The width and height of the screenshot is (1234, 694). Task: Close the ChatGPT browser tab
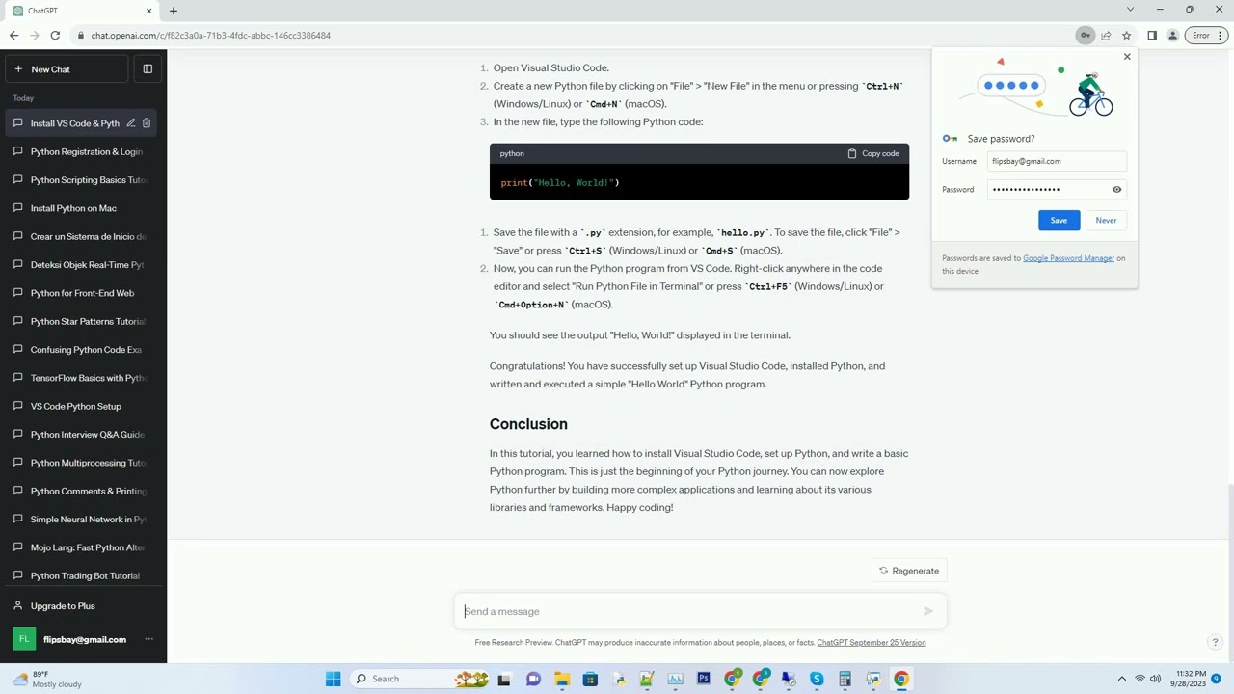[x=148, y=11]
